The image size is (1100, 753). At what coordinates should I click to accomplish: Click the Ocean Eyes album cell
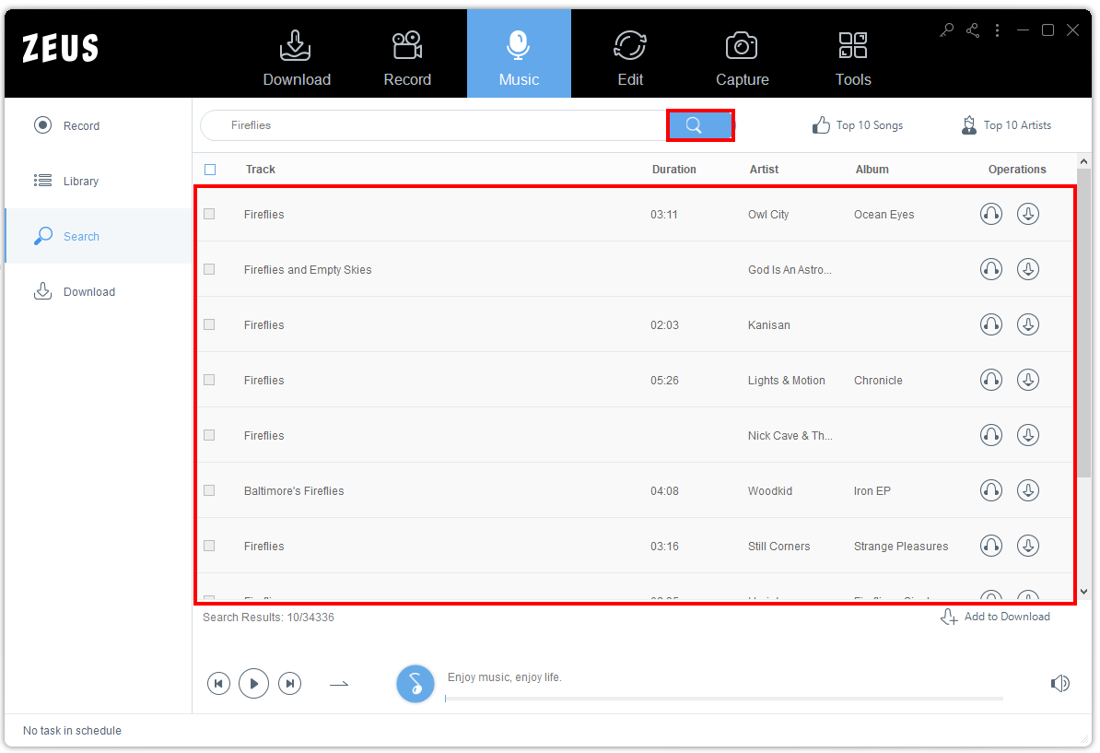(x=884, y=214)
